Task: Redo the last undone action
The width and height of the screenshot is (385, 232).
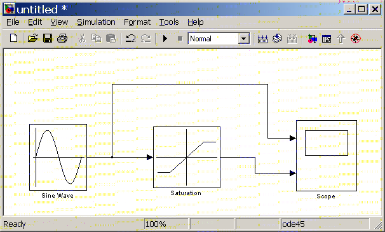Action: coord(145,39)
